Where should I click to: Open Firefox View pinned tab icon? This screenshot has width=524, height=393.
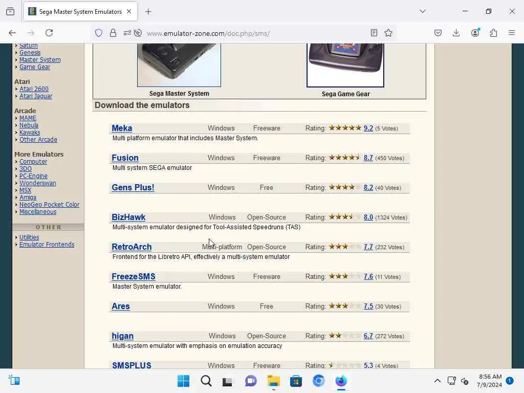pos(10,11)
